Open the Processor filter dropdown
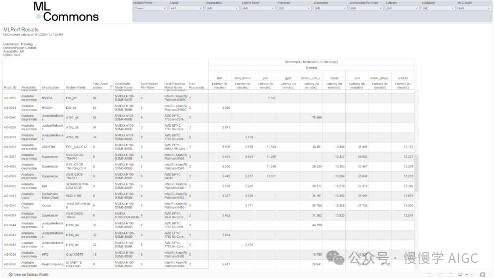 [294, 8]
